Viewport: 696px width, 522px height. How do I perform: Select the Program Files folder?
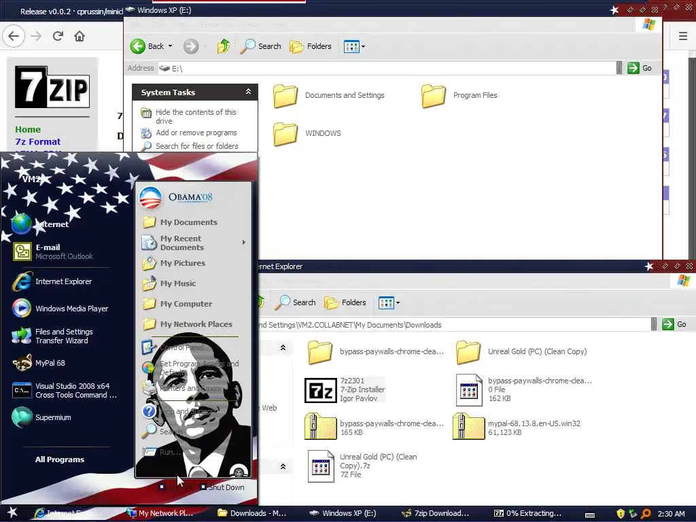point(459,95)
